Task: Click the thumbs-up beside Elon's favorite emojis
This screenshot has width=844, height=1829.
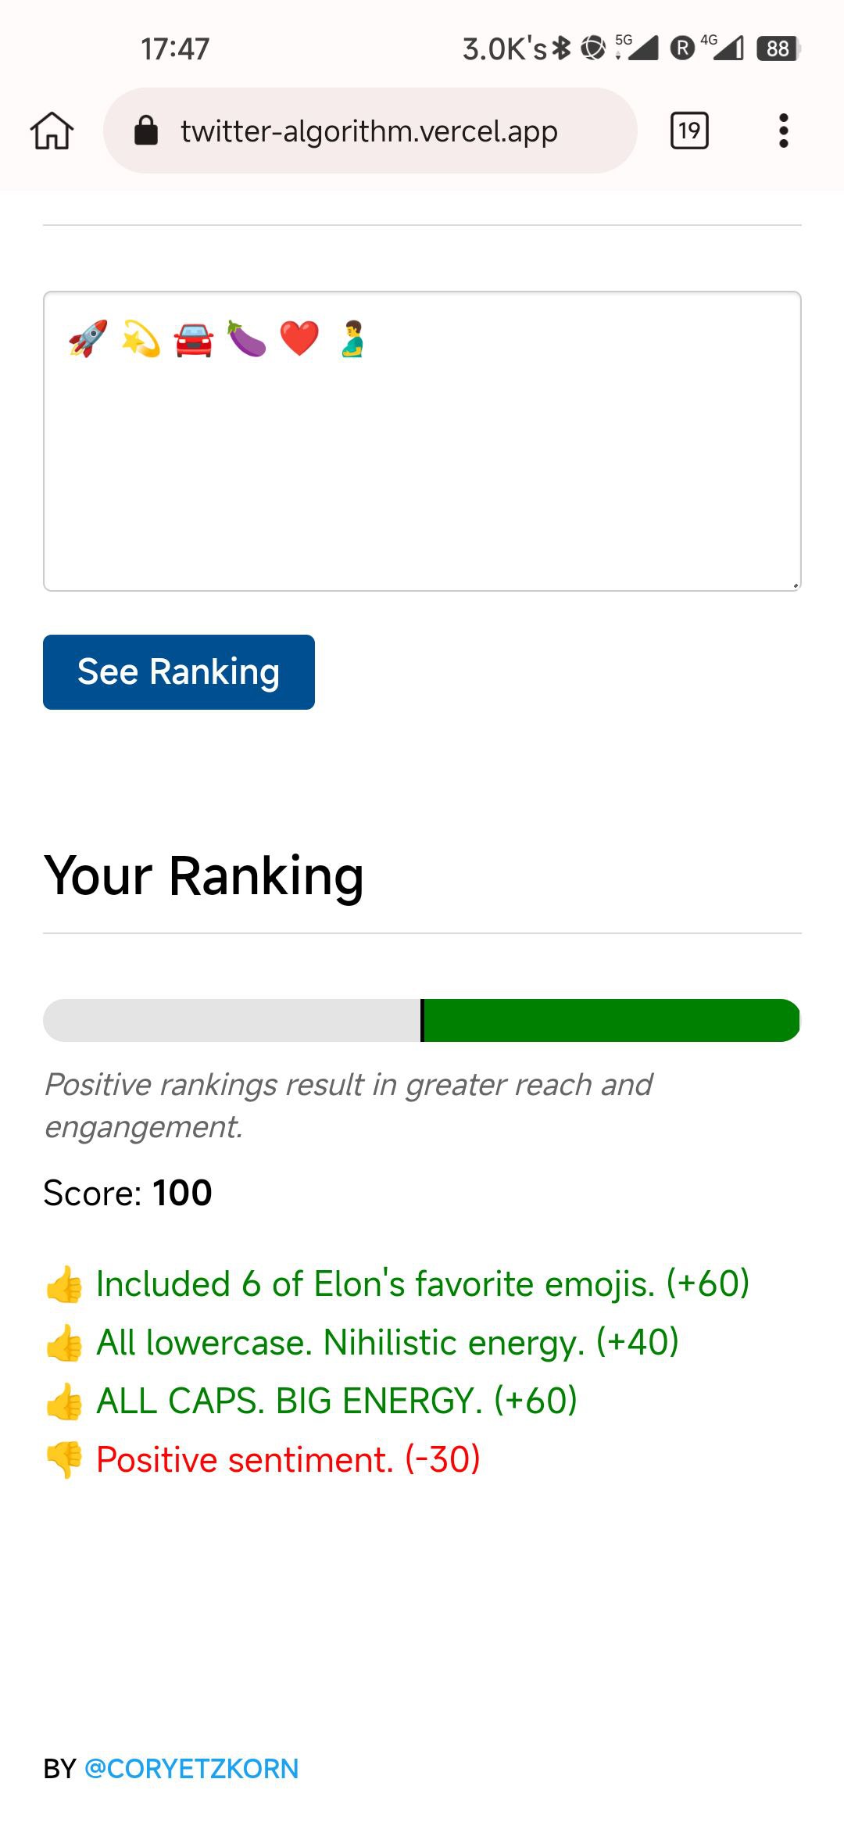Action: click(64, 1284)
